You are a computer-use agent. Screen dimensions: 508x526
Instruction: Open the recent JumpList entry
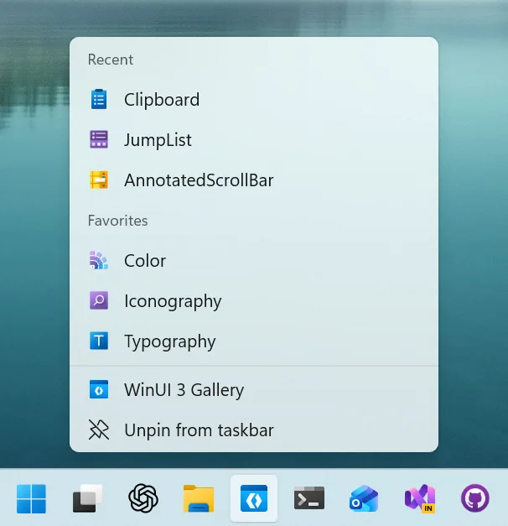[158, 140]
